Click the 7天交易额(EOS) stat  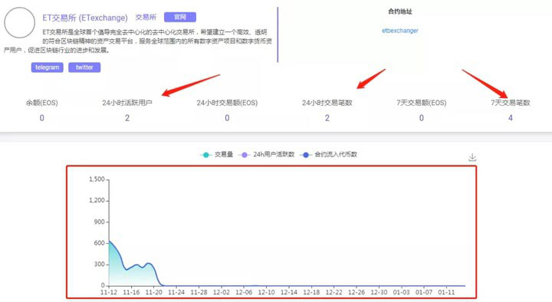tap(422, 103)
